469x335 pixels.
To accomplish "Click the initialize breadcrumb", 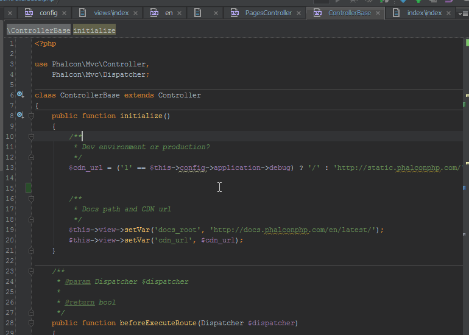I will [x=94, y=30].
